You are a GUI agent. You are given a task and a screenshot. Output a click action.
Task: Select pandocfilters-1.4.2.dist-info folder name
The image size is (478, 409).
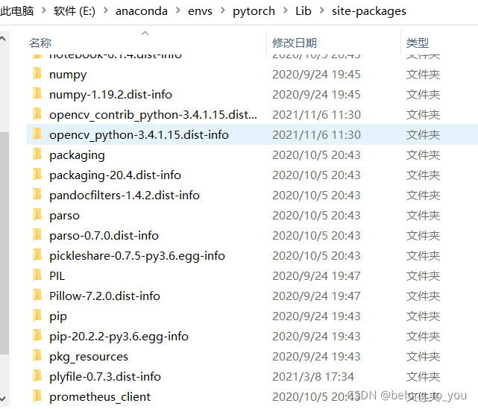(x=125, y=196)
